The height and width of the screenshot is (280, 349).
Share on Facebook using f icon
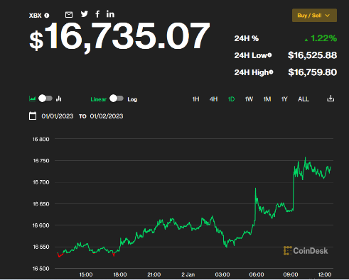(97, 14)
